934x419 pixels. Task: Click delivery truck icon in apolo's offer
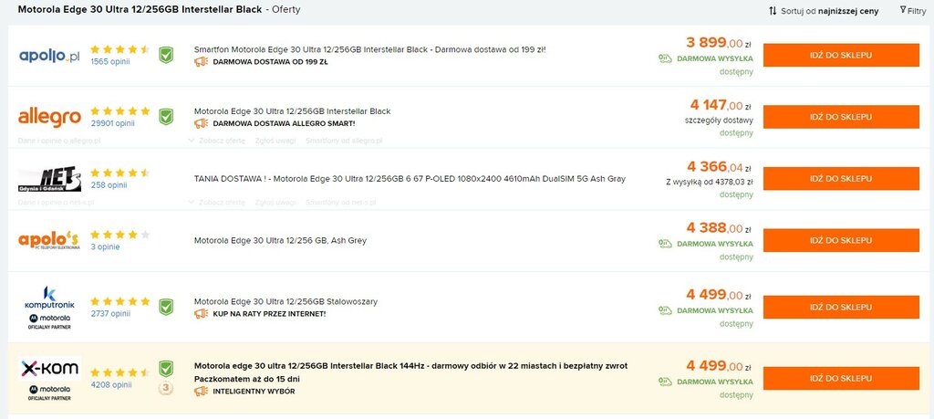click(665, 244)
